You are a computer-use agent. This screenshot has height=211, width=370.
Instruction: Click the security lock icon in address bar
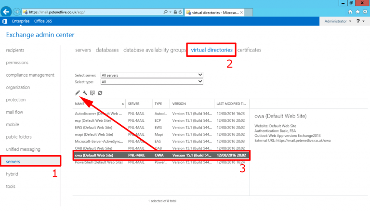(175, 12)
